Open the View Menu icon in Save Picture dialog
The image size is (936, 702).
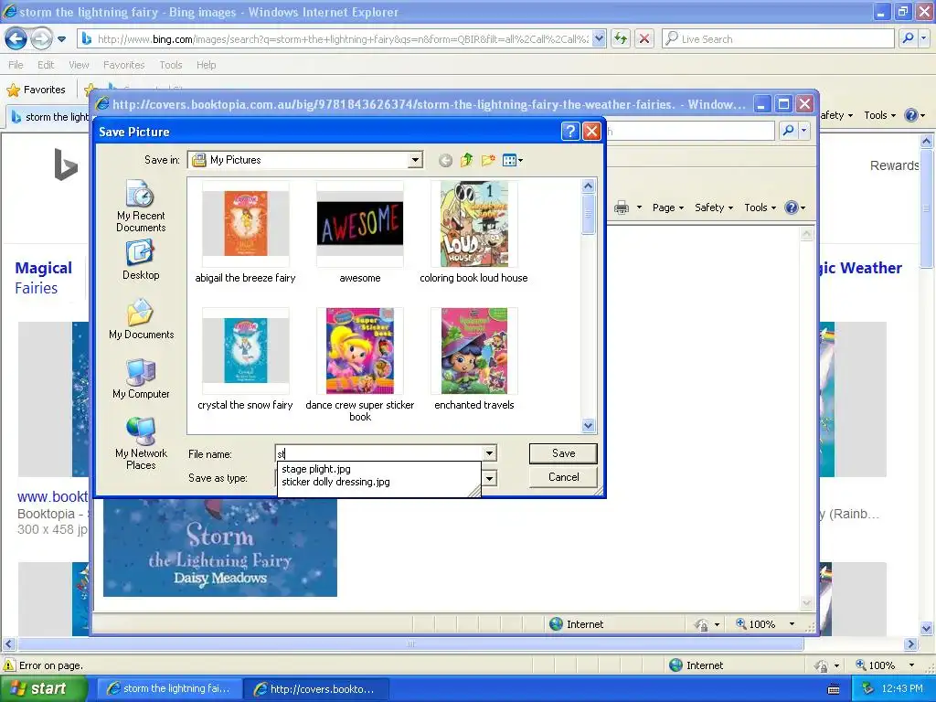tap(512, 160)
